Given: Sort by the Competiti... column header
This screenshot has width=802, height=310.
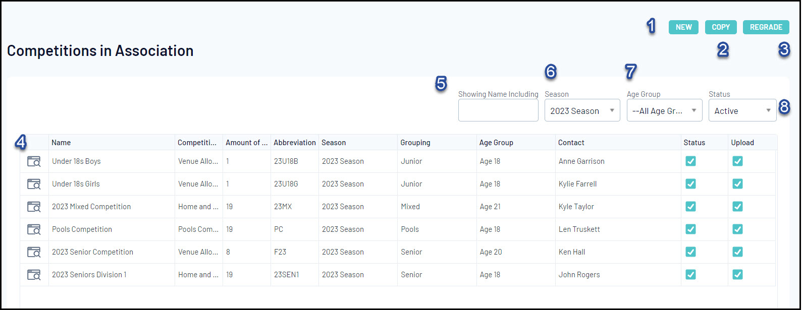Looking at the screenshot, I should (x=198, y=143).
